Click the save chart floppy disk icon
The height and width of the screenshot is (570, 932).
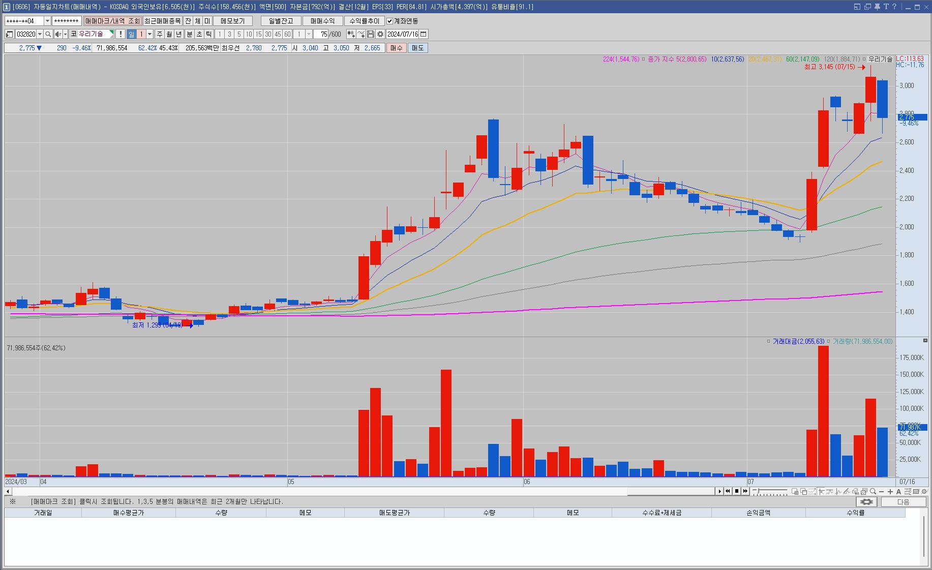(371, 34)
